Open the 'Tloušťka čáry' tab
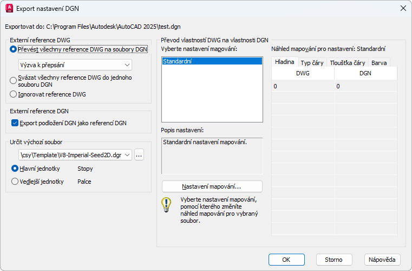Screen dimensions: 412x271 [x=348, y=63]
